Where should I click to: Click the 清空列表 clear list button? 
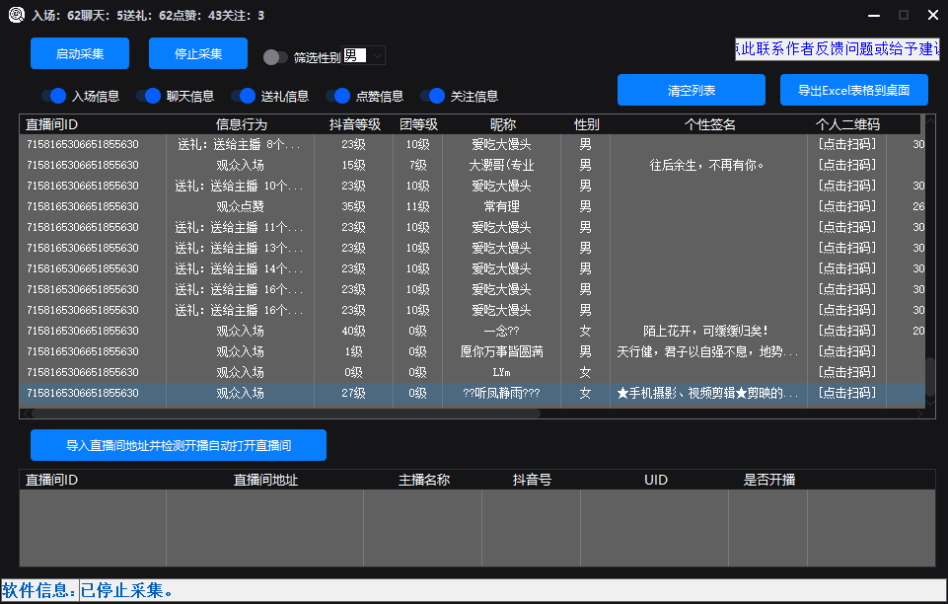(x=691, y=90)
